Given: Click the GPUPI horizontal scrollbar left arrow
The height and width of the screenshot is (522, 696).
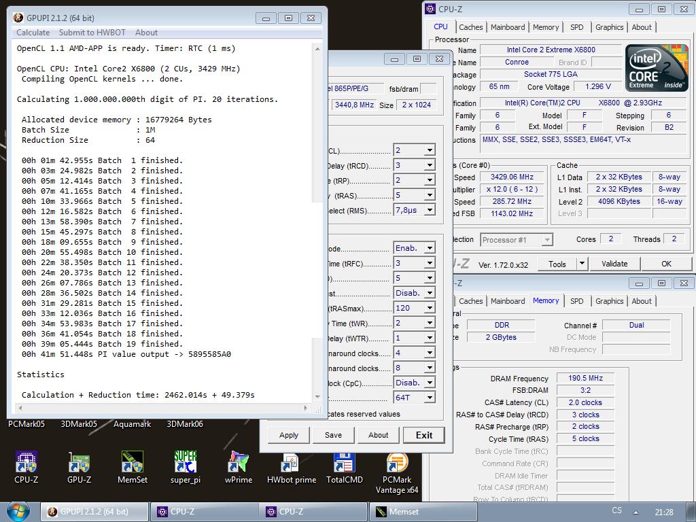Looking at the screenshot, I should click(x=20, y=408).
